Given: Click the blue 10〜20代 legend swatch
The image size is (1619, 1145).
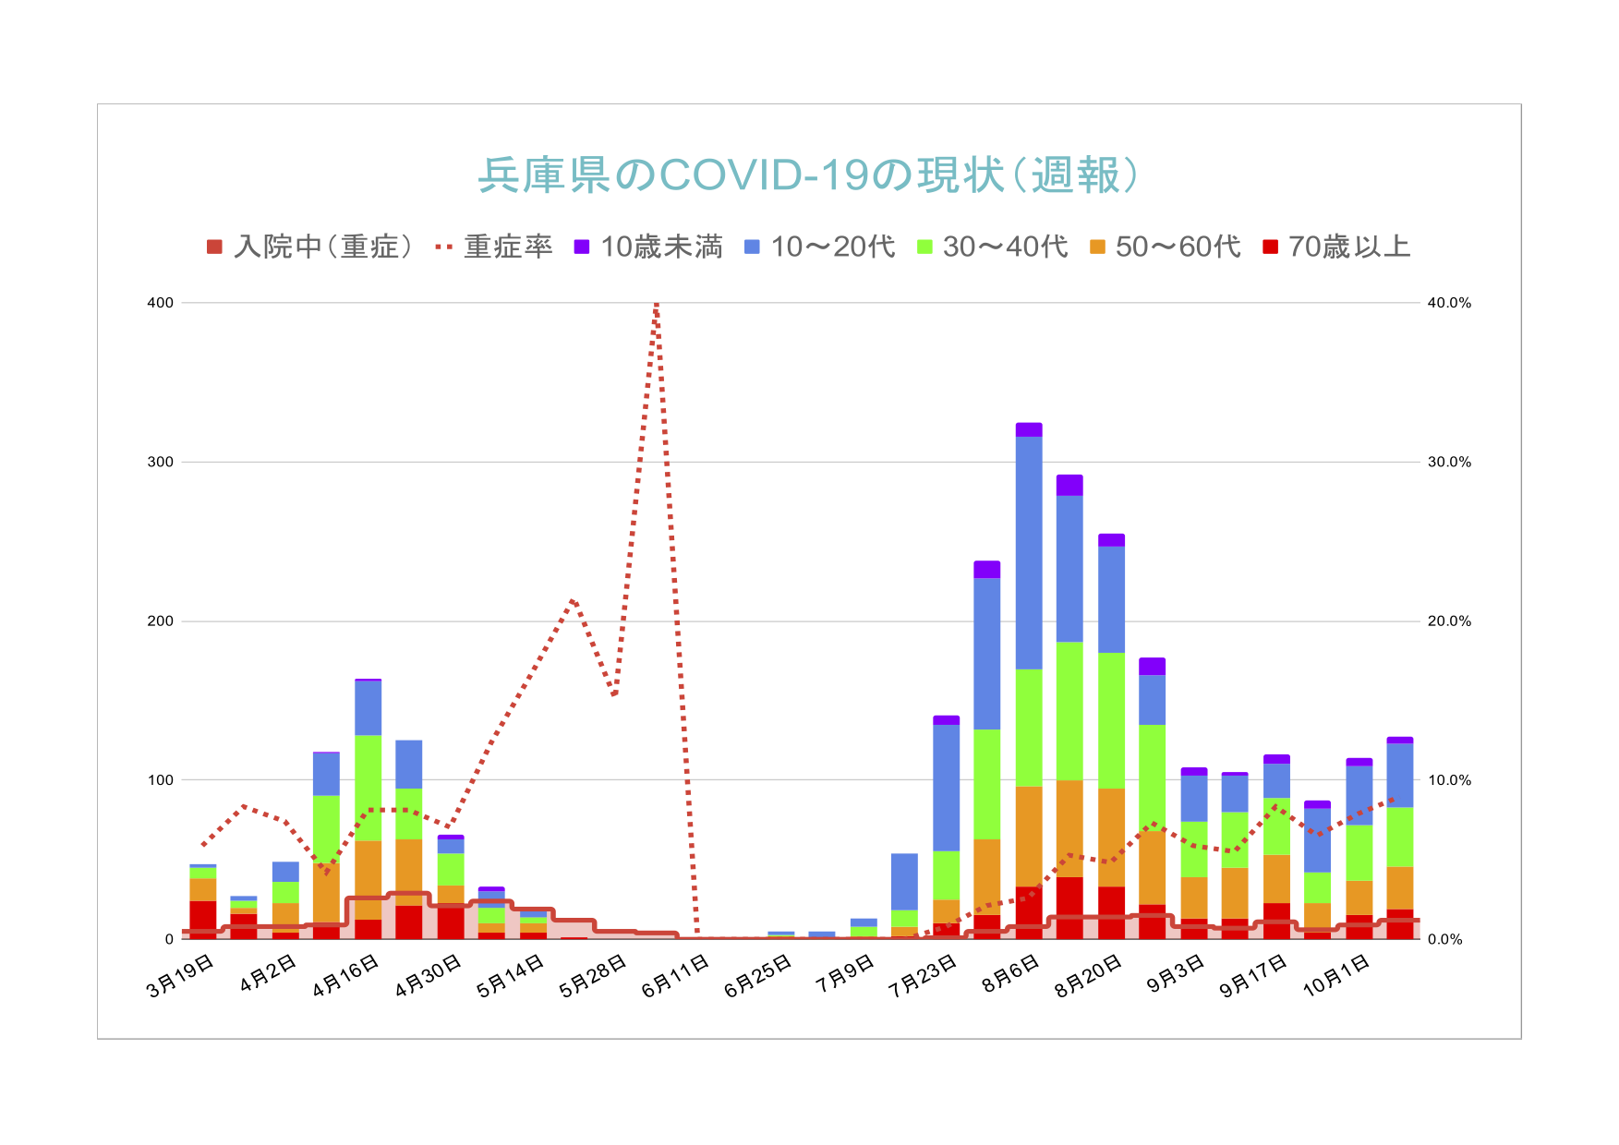Looking at the screenshot, I should click(x=752, y=247).
